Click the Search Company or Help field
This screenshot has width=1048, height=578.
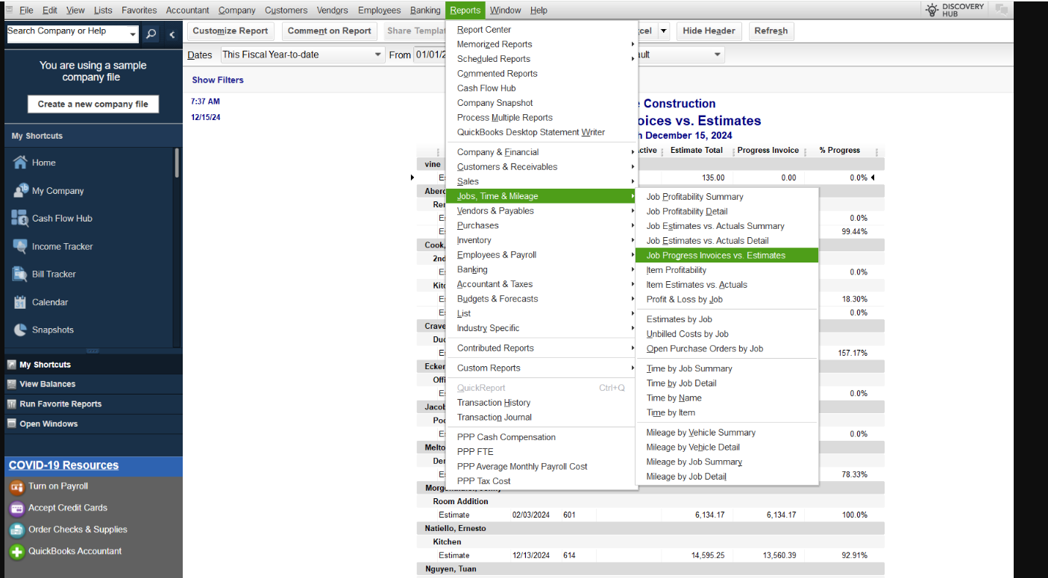click(x=67, y=34)
